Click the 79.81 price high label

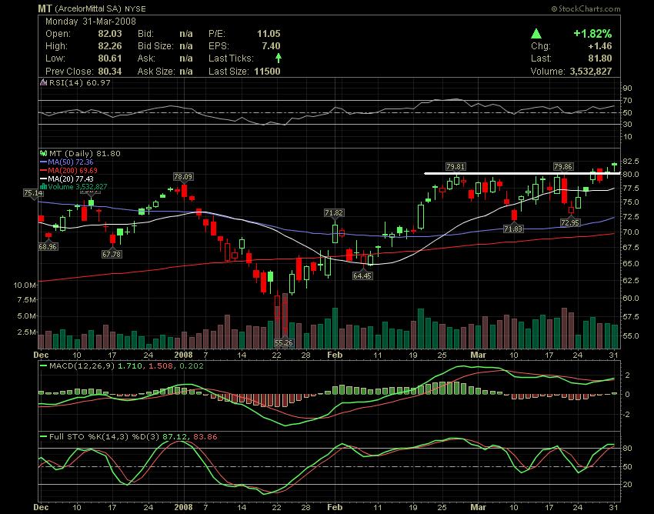(455, 167)
